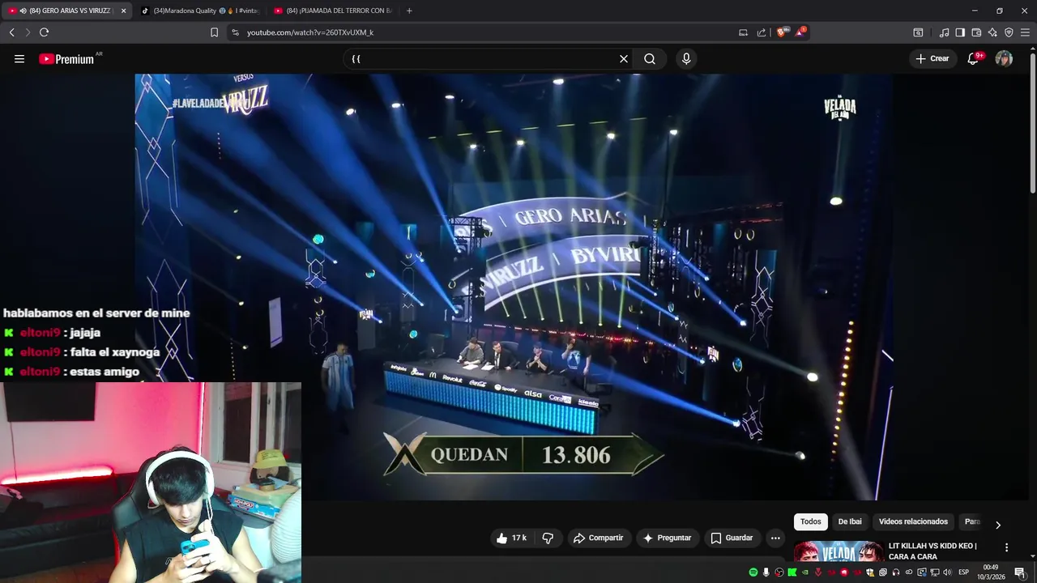Start voice search with microphone icon
This screenshot has width=1037, height=583.
(x=686, y=59)
